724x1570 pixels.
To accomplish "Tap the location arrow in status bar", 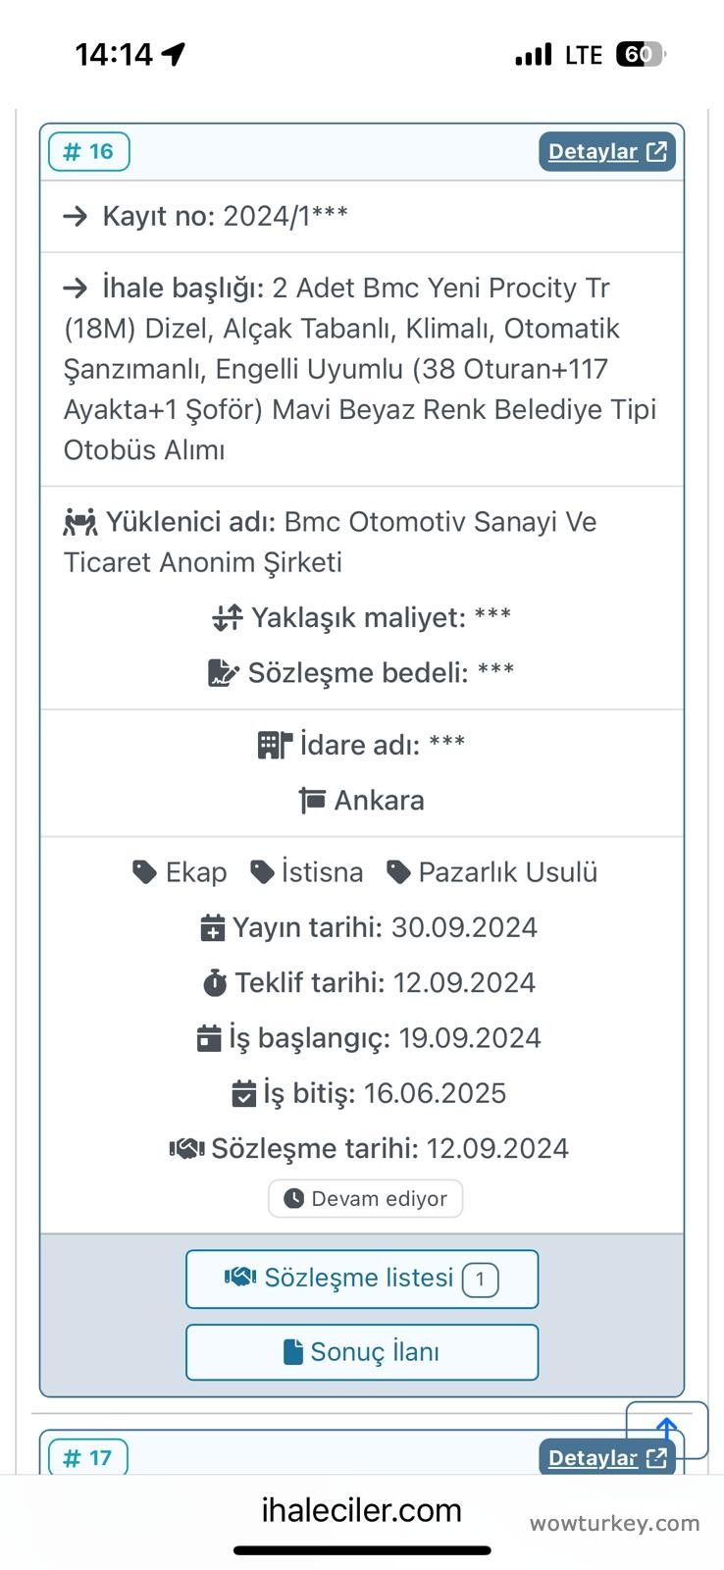I will pyautogui.click(x=174, y=54).
